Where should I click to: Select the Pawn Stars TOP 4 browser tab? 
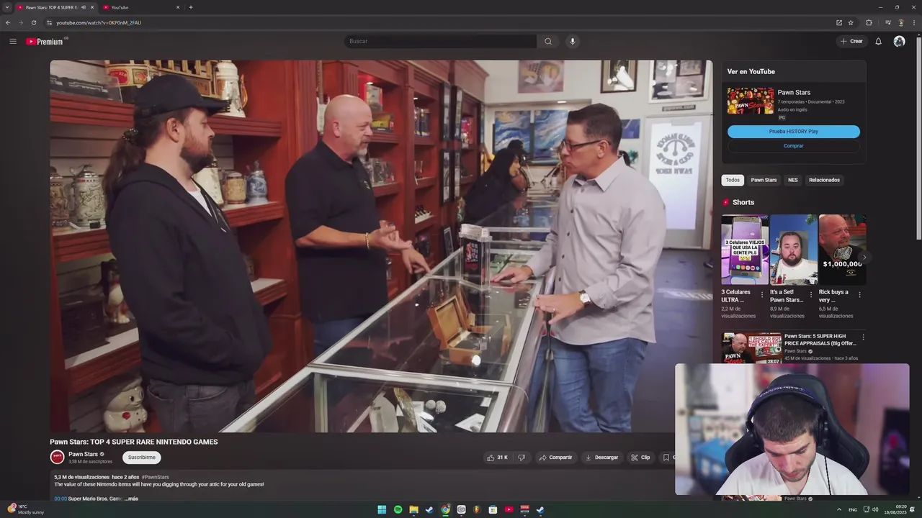[50, 7]
